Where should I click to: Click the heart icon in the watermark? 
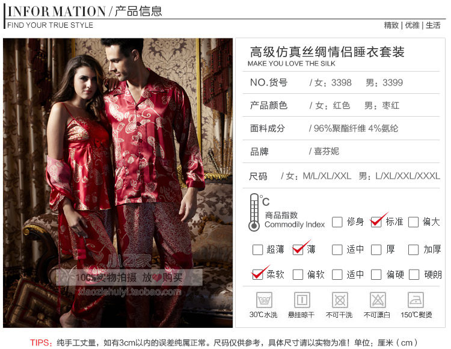pos(157,277)
